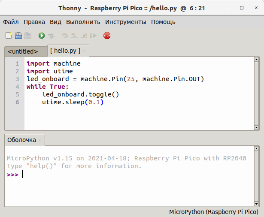Close the Оболочка panel tab
This screenshot has width=264, height=217.
(40, 140)
